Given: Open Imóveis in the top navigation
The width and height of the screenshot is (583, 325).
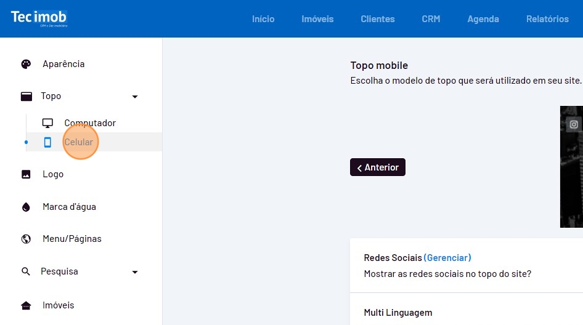Looking at the screenshot, I should 317,19.
